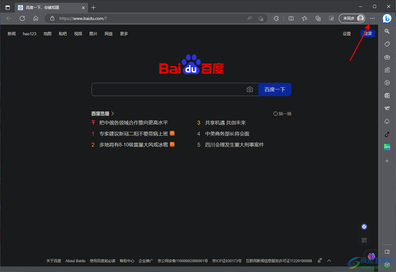This screenshot has width=396, height=272.
Task: Open sidebar Search icon
Action: [x=387, y=31]
